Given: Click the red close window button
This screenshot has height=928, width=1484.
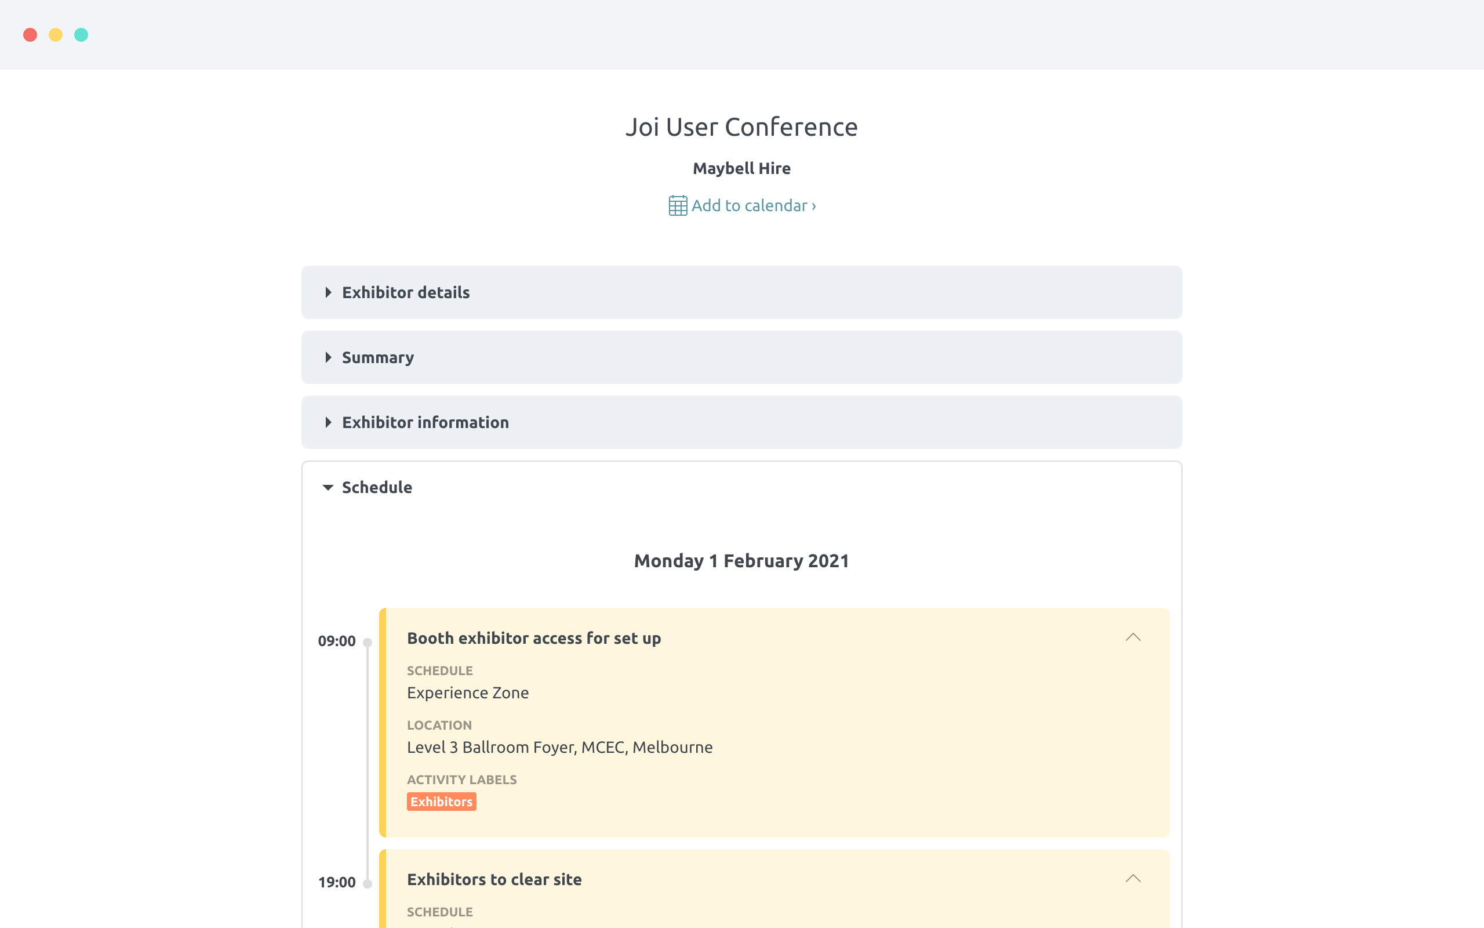Looking at the screenshot, I should 30,35.
